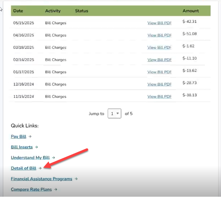Click the Date column header
The height and width of the screenshot is (197, 221).
(18, 11)
